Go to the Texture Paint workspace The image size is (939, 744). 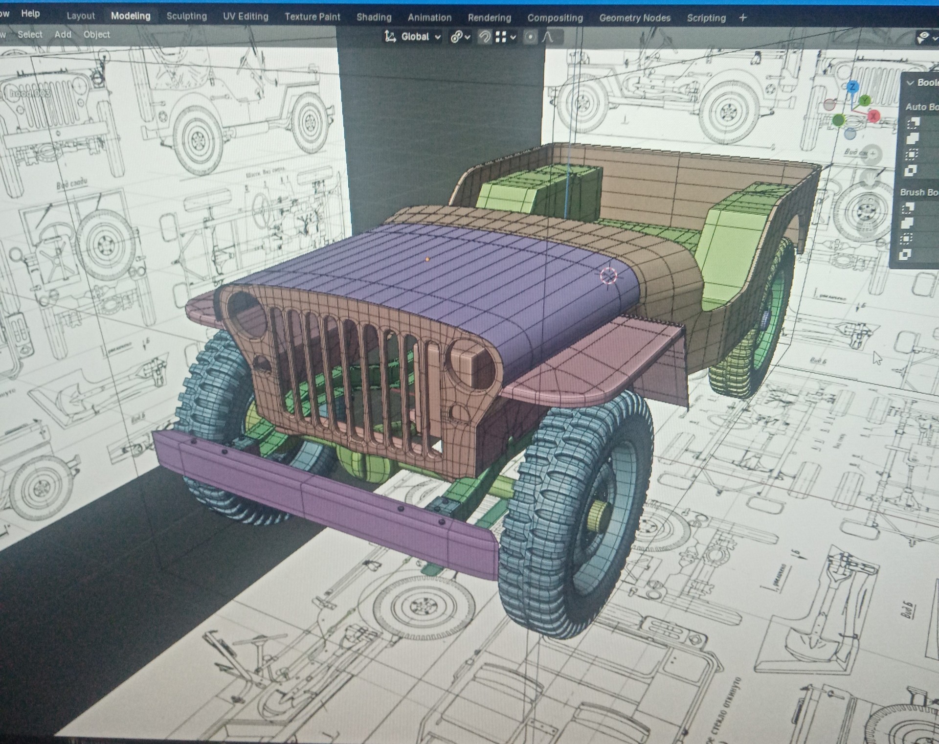312,17
